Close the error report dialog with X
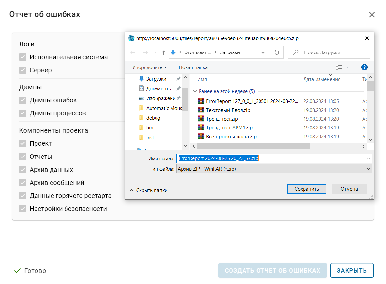 tap(372, 15)
